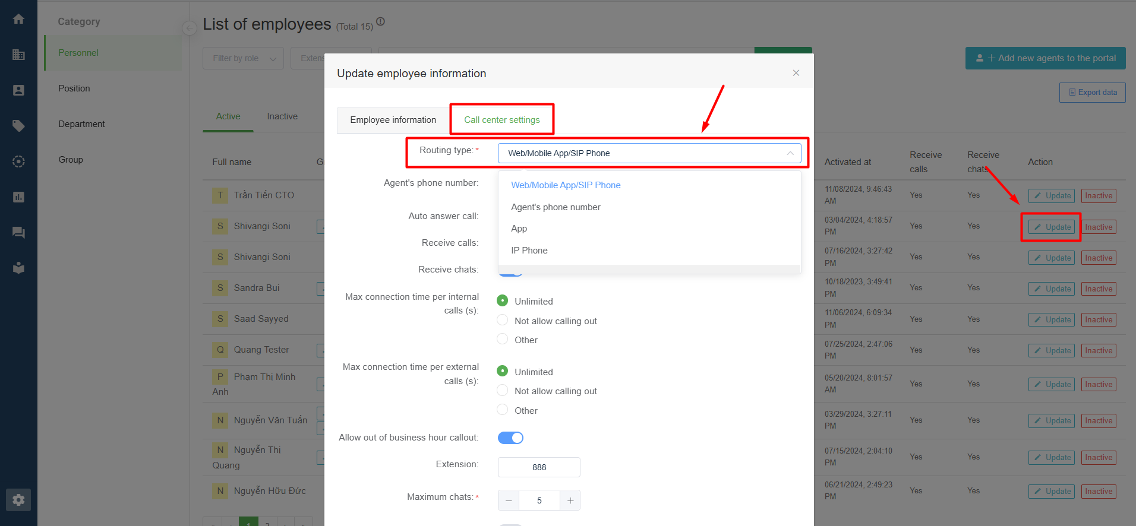Switch to Employee information tab

(x=393, y=120)
